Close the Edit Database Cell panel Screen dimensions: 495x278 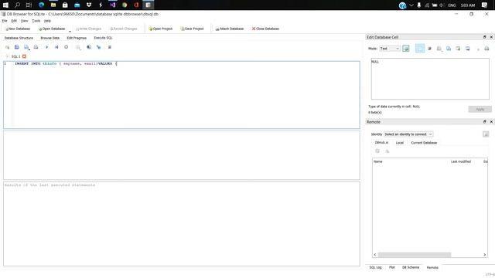pyautogui.click(x=491, y=37)
